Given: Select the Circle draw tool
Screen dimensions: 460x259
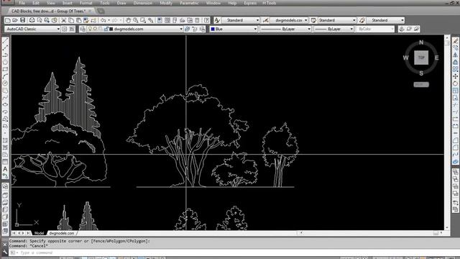Looking at the screenshot, I should pyautogui.click(x=5, y=83).
